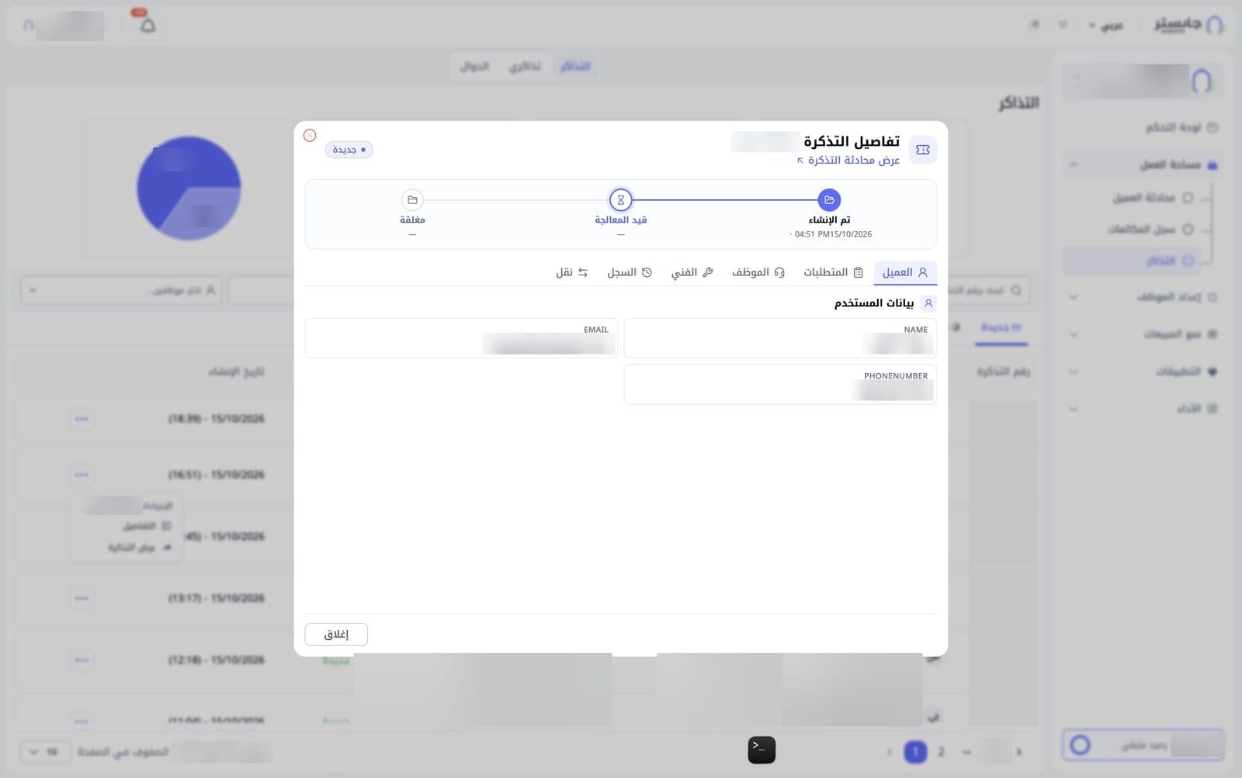Switch to the الفني tab
The image size is (1242, 778).
[x=692, y=272]
